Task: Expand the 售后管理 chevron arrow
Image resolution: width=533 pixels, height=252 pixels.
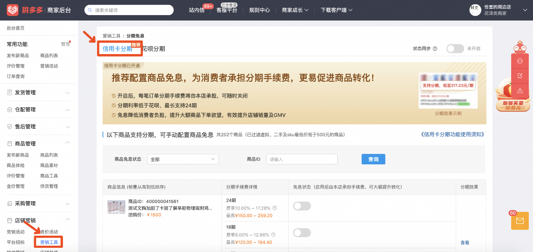Action: [x=68, y=127]
